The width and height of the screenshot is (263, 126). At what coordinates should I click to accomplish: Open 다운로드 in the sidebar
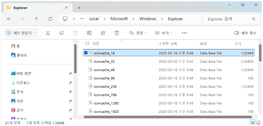click(21, 83)
